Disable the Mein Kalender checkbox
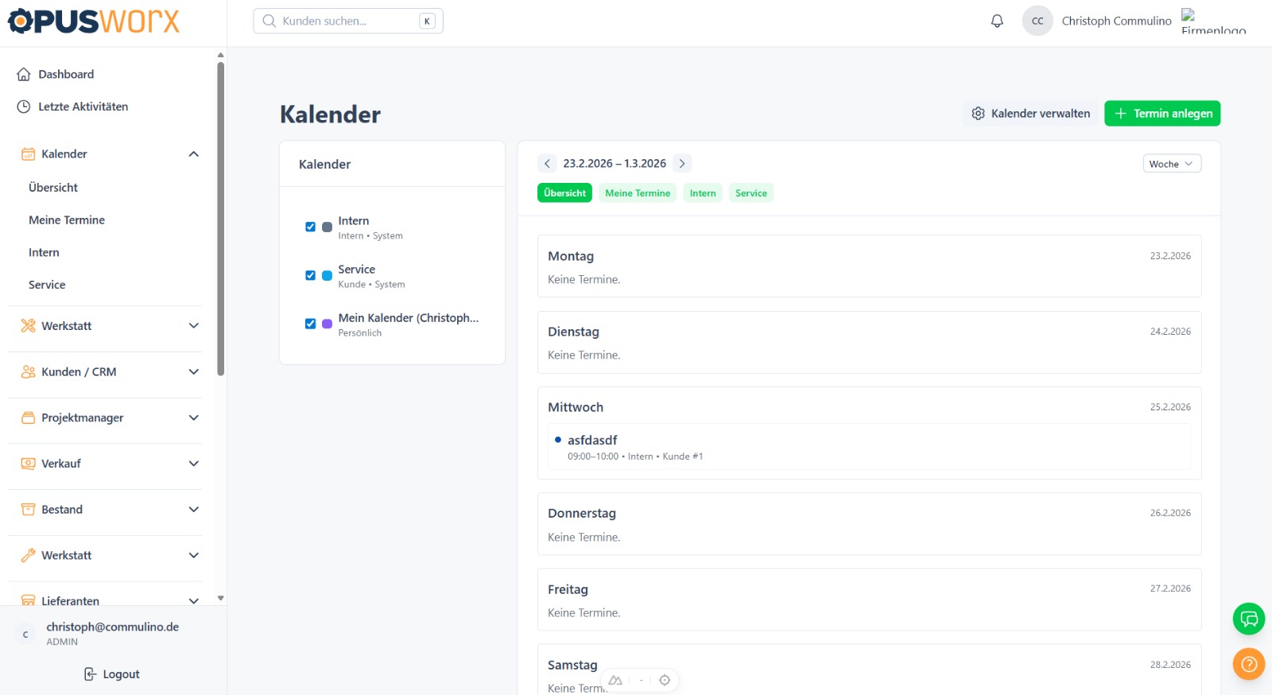Viewport: 1272px width, 695px height. click(310, 324)
